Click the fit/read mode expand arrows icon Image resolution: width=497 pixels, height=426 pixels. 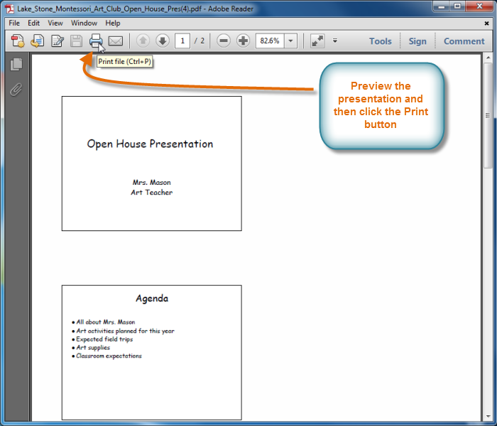coord(317,41)
